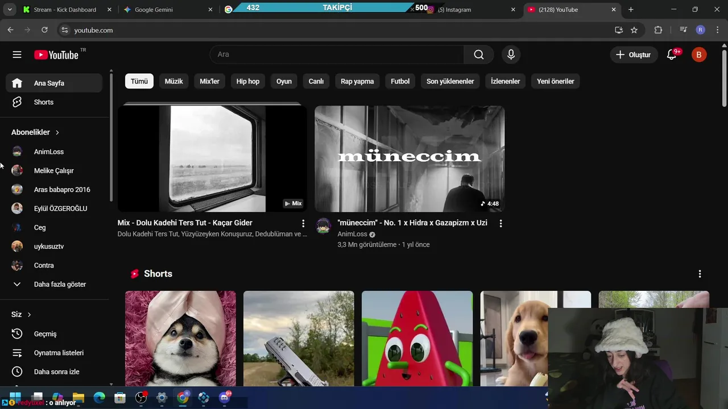Open the müneccim video thumbnail

point(409,158)
